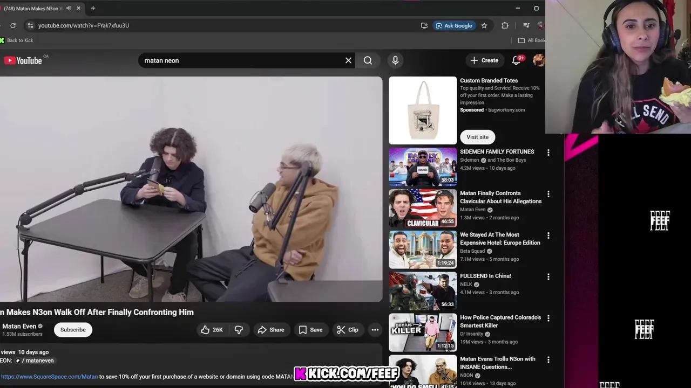Open the Most Expensive Hotel Europe Edition thumbnail
The width and height of the screenshot is (691, 388).
pos(423,250)
